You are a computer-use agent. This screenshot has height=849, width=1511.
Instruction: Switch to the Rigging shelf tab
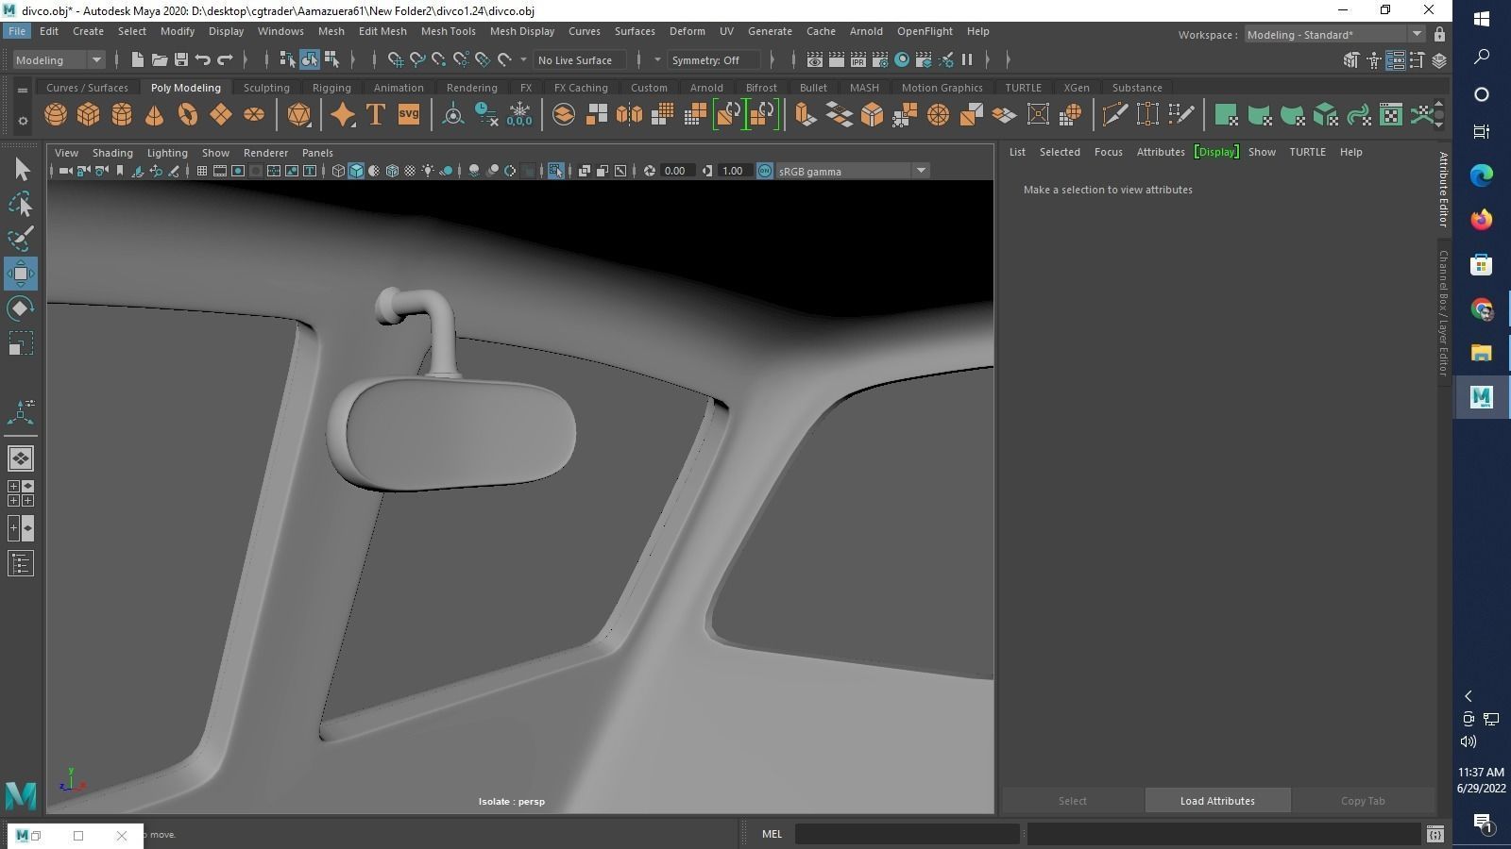click(x=331, y=88)
